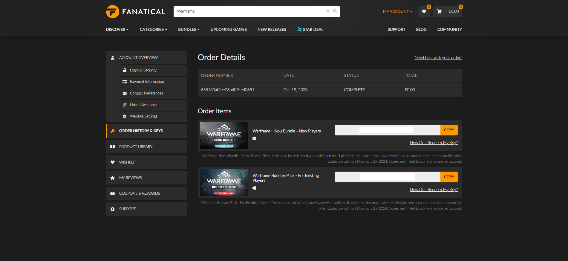Click the Login & Security lock icon
The height and width of the screenshot is (261, 568).
[125, 70]
